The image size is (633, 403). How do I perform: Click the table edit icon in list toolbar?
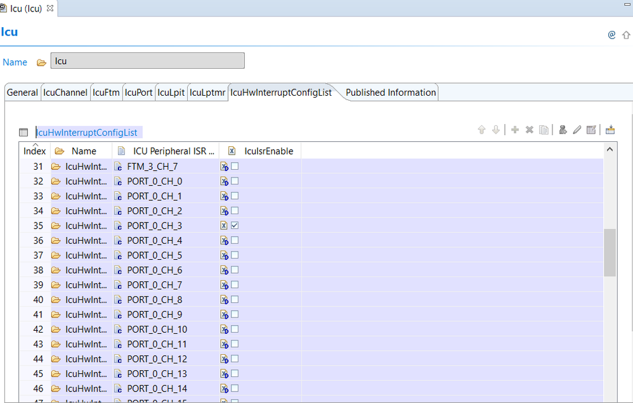tap(591, 130)
